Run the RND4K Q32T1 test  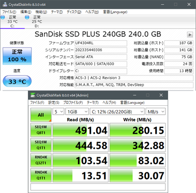click(41, 160)
